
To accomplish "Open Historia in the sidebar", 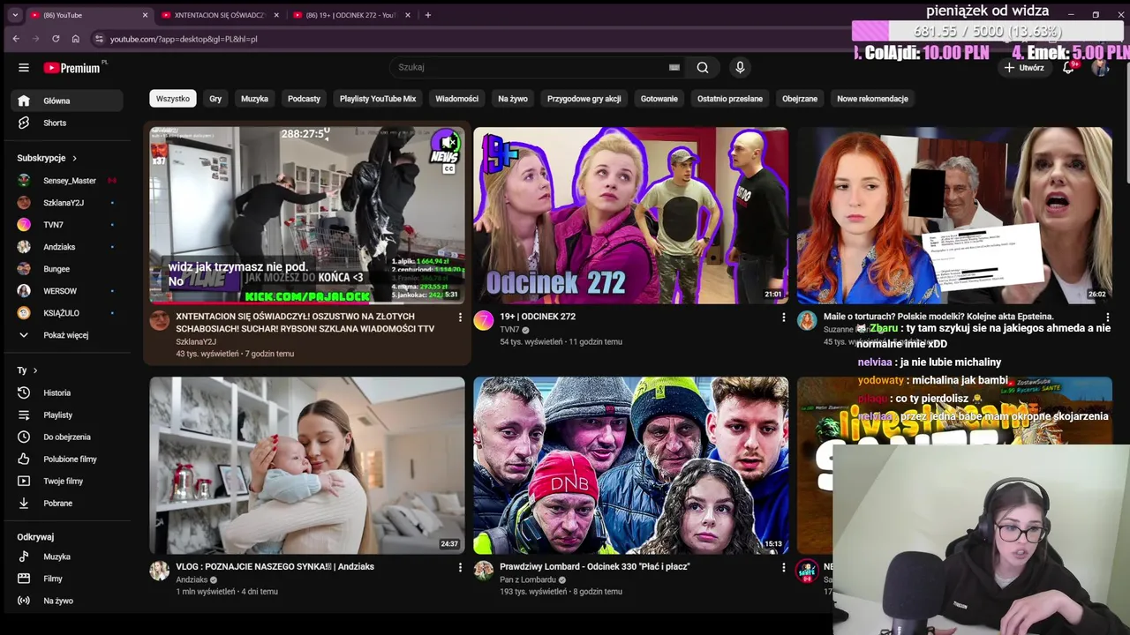I will 67,392.
